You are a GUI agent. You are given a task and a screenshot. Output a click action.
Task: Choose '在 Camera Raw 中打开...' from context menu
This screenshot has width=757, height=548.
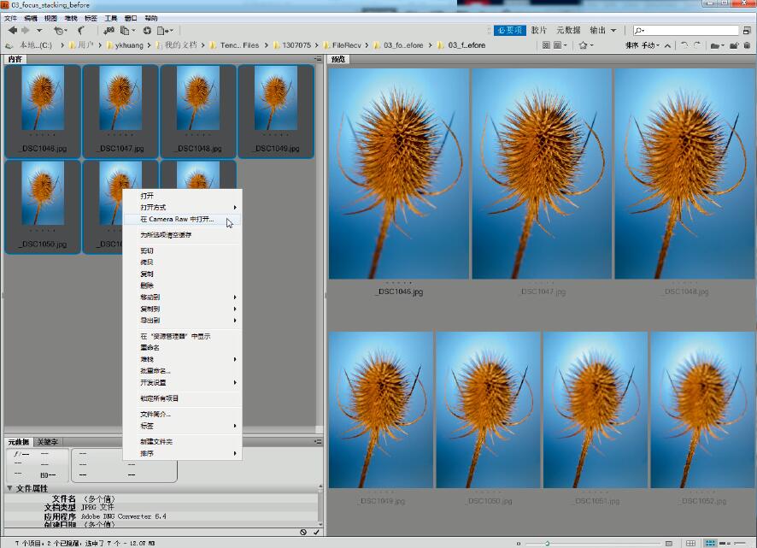tap(178, 219)
